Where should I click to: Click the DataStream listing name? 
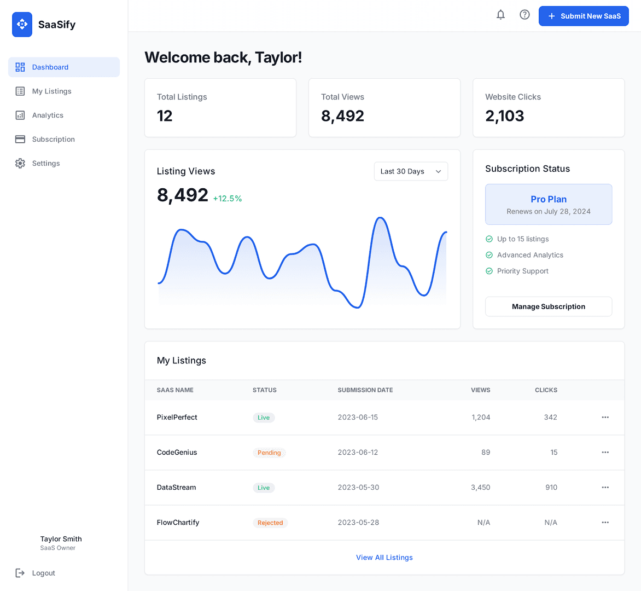point(176,488)
